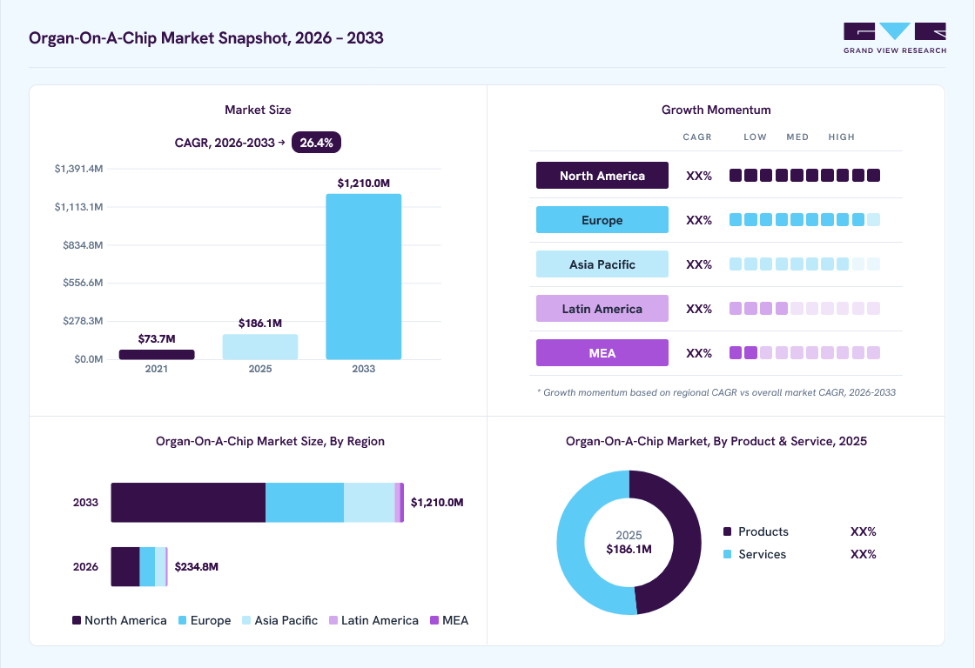Click the Products legend swatch
This screenshot has width=975, height=668.
727,531
